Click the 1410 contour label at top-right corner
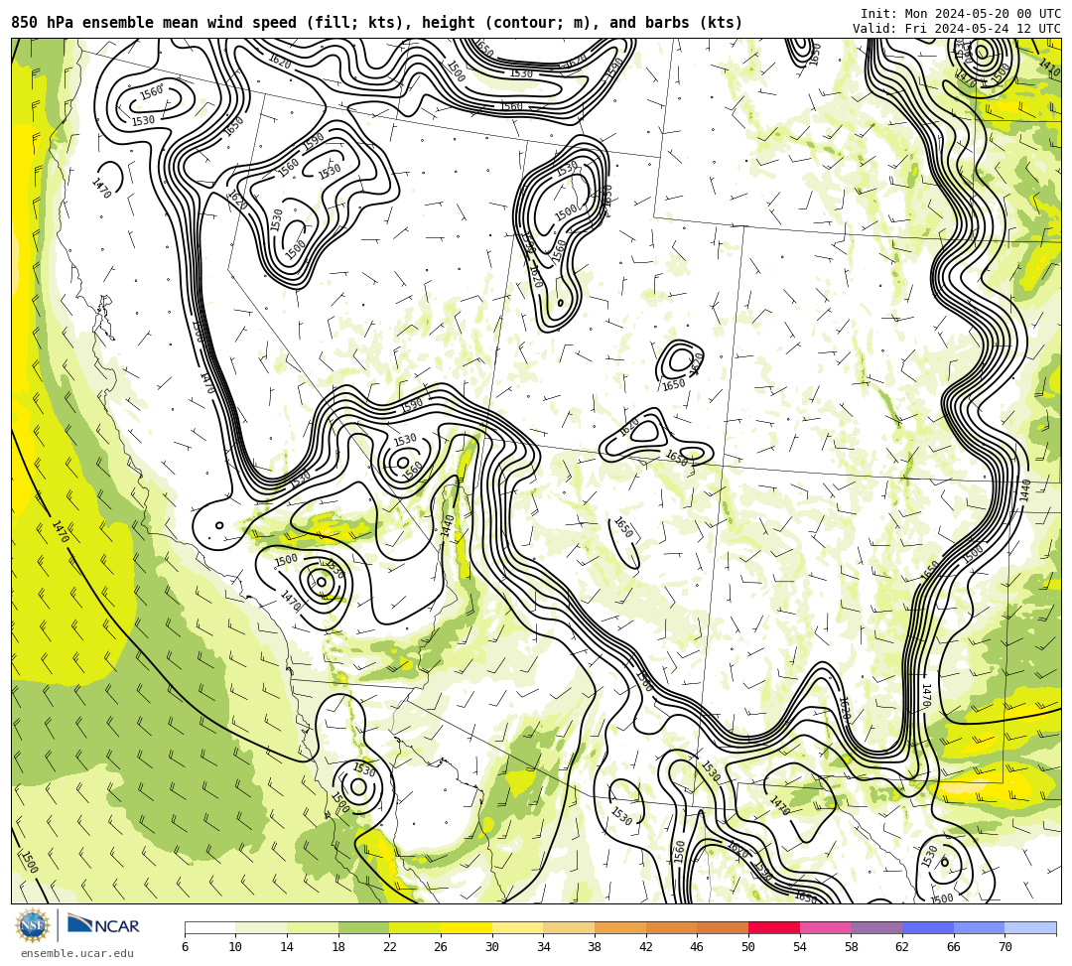 pos(1050,67)
